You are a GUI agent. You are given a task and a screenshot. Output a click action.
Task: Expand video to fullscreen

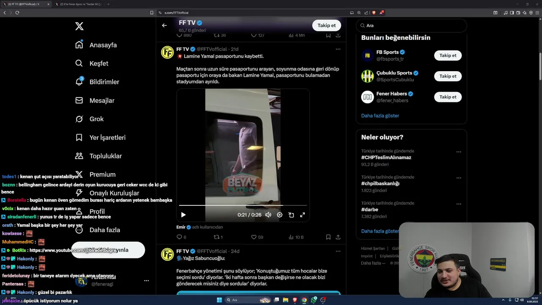[x=302, y=215]
